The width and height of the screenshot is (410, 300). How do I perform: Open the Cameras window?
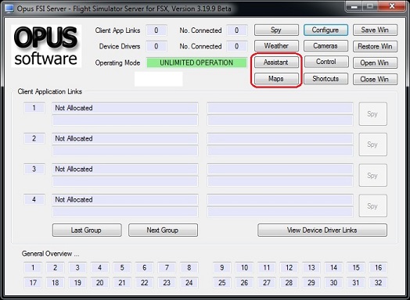(x=325, y=46)
